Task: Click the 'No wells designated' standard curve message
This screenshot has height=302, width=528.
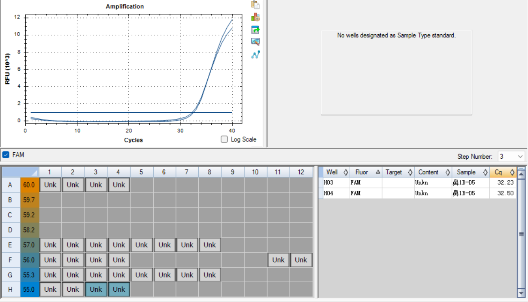Action: click(396, 36)
